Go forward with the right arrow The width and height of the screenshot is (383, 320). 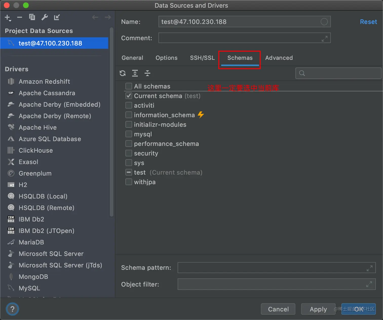108,17
